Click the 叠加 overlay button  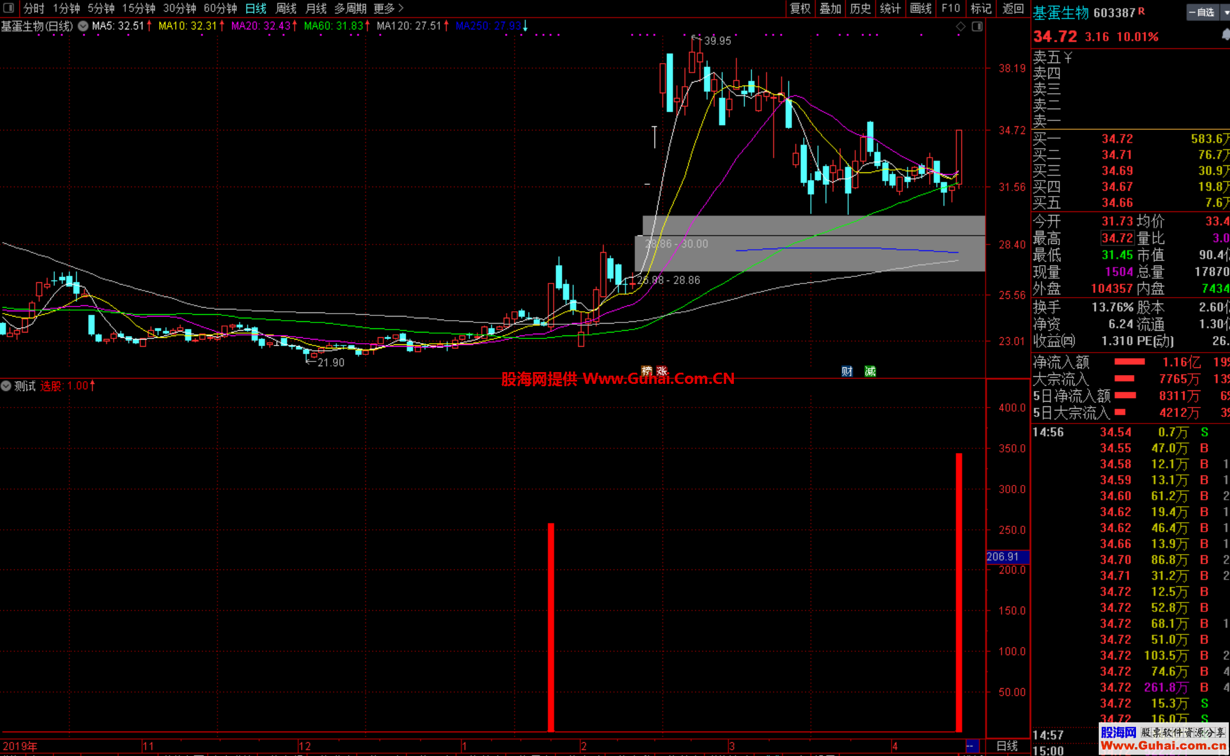coord(830,8)
